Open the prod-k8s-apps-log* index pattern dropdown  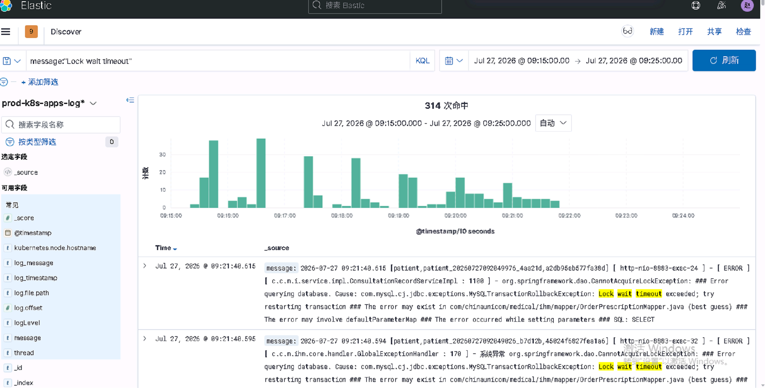coord(49,103)
